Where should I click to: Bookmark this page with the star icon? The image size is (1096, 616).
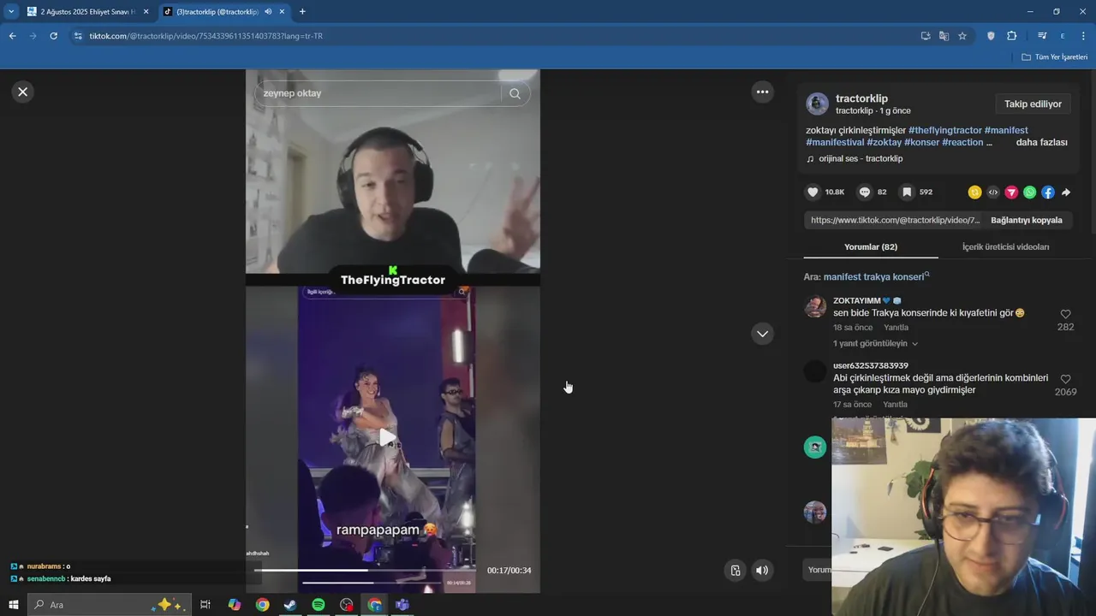962,36
